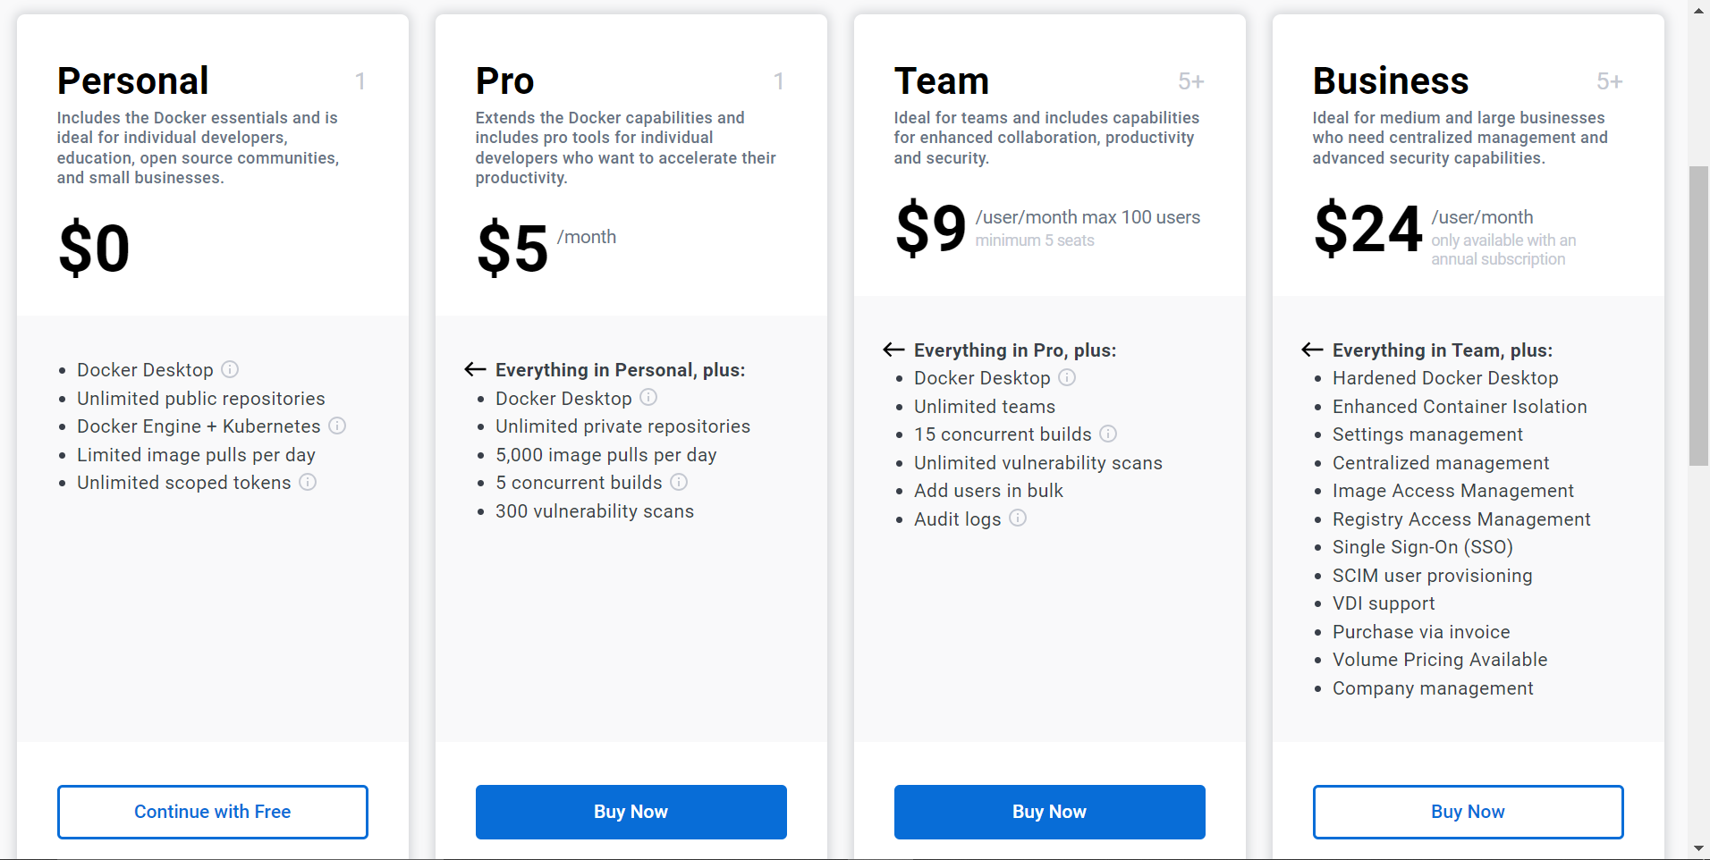This screenshot has width=1710, height=860.
Task: Click Continue with Free
Action: coord(212,812)
